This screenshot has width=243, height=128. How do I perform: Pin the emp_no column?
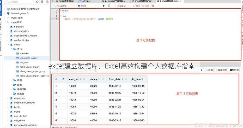[x=84, y=79]
